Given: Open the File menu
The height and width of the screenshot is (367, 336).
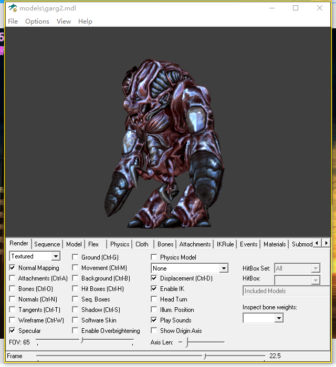Looking at the screenshot, I should click(13, 21).
